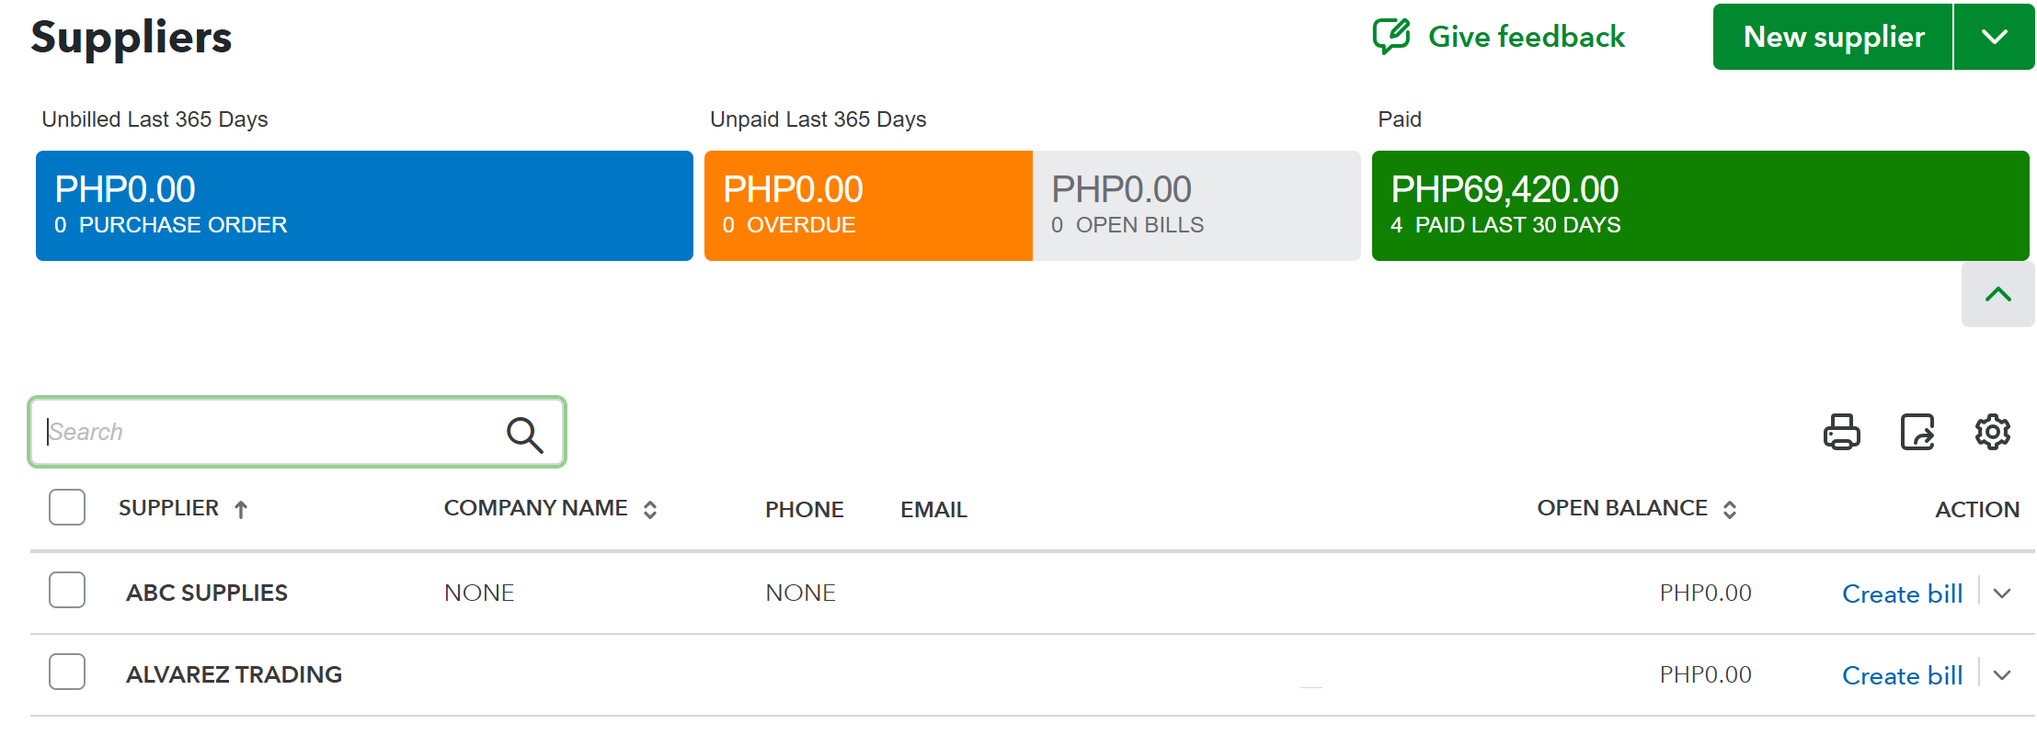This screenshot has width=2037, height=735.
Task: Click Create bill for ABC SUPPLIES
Action: 1902,594
